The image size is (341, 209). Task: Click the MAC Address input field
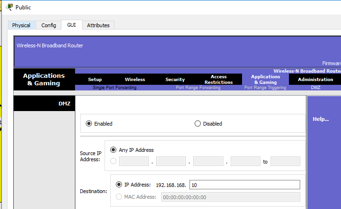(230, 197)
